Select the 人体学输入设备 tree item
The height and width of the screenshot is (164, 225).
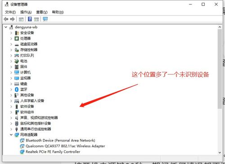coord(32,101)
